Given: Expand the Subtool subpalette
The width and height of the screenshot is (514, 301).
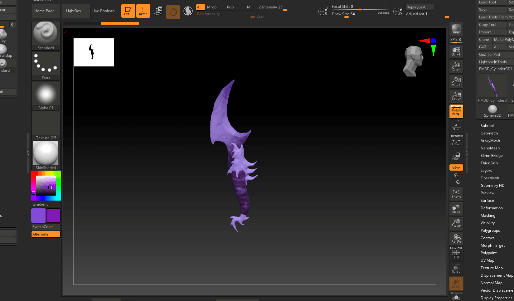Looking at the screenshot, I should (487, 126).
